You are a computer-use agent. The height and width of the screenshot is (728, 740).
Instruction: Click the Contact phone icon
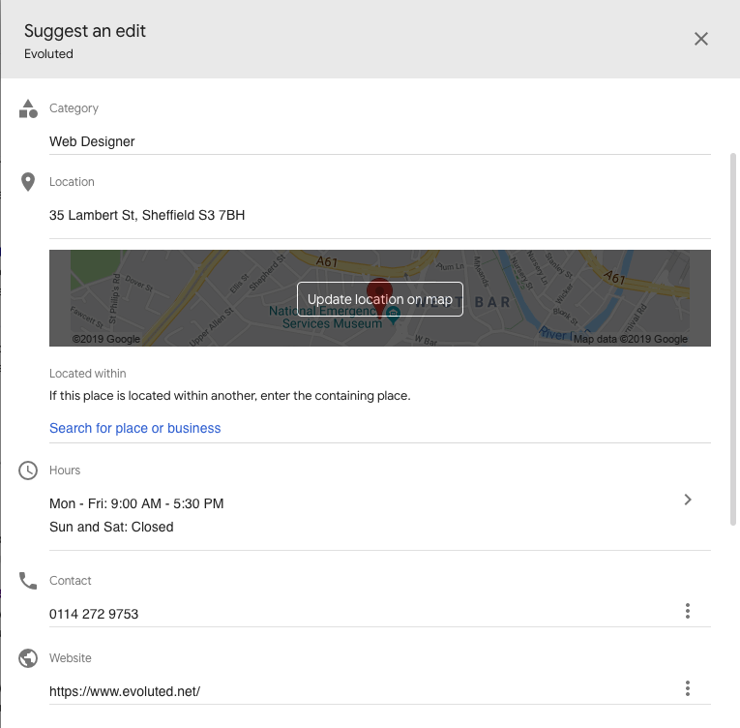click(28, 581)
